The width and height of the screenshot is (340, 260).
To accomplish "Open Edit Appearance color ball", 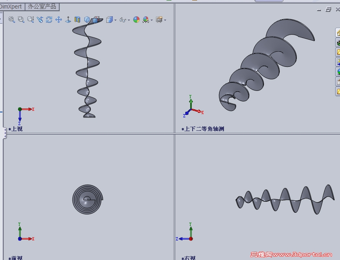I will tap(136, 20).
